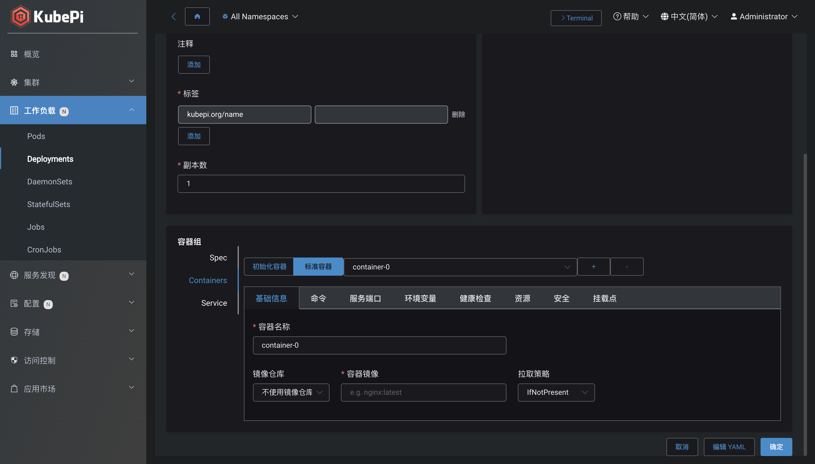Expand the 配置 sidebar section
Image resolution: width=815 pixels, height=464 pixels.
pyautogui.click(x=131, y=302)
